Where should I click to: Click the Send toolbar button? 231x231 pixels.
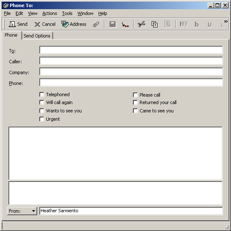pyautogui.click(x=18, y=24)
